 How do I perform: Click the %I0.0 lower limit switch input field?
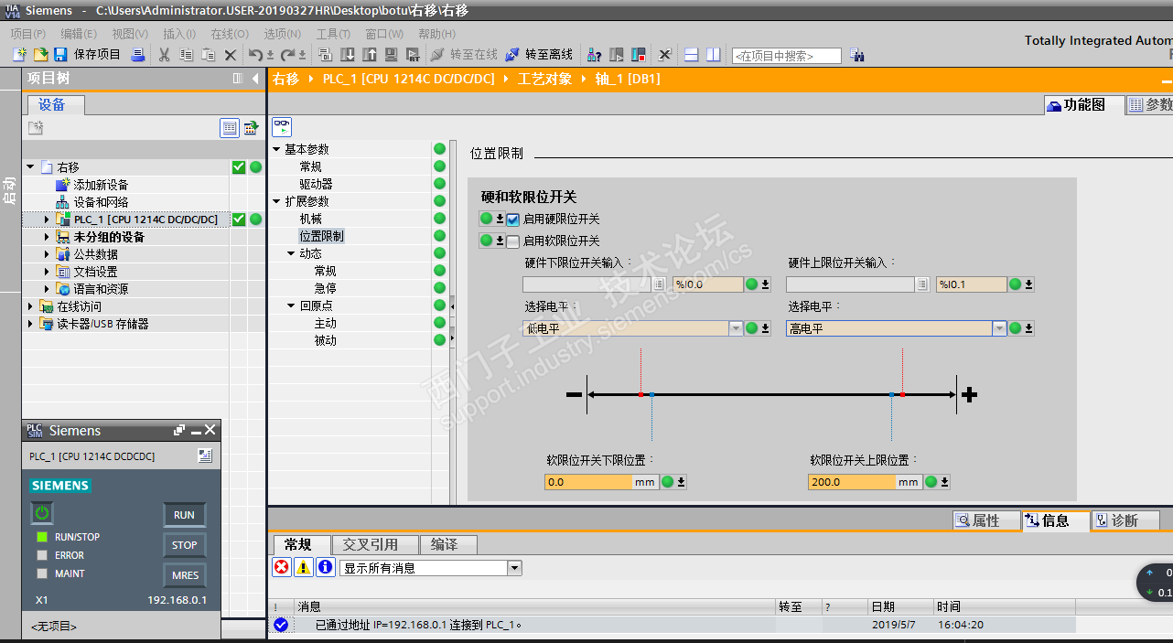(708, 284)
